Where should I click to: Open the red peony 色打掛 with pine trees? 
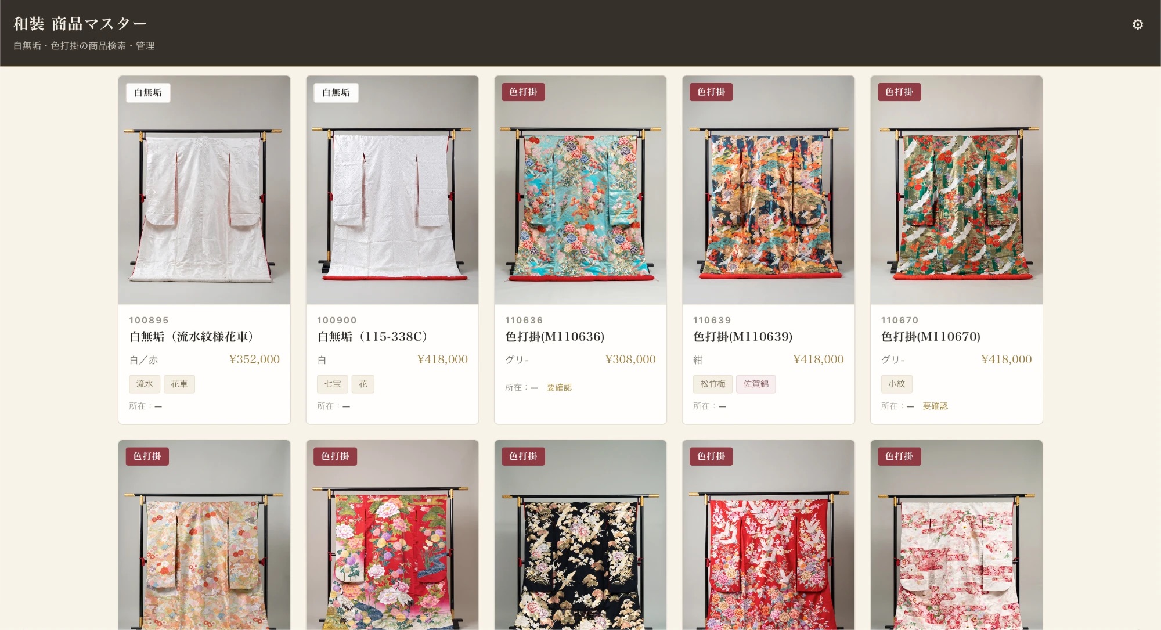click(392, 535)
